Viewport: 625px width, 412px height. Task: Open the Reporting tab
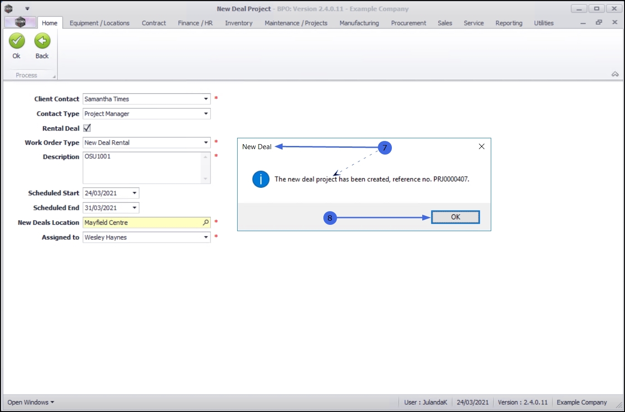(509, 23)
